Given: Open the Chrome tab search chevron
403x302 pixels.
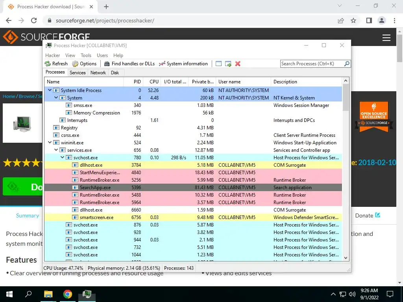Looking at the screenshot, I should click(340, 6).
